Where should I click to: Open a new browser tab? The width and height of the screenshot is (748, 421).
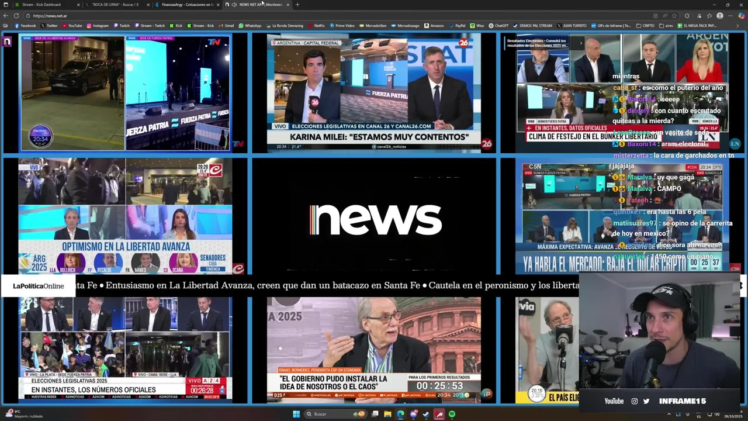click(297, 5)
